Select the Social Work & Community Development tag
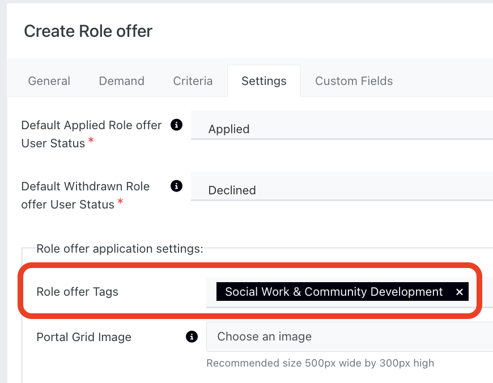 click(x=334, y=292)
